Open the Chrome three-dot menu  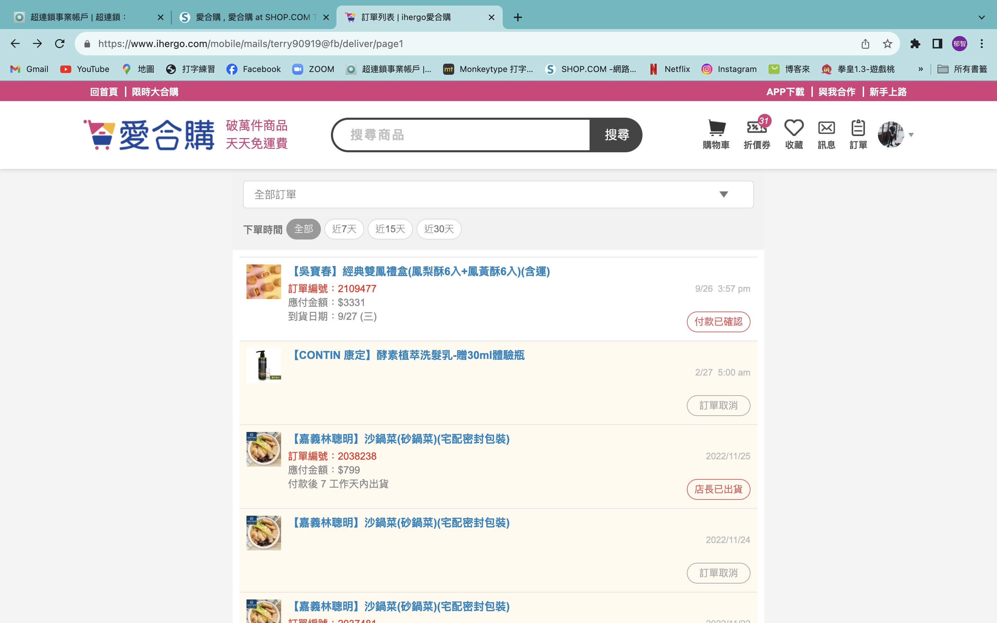point(982,44)
